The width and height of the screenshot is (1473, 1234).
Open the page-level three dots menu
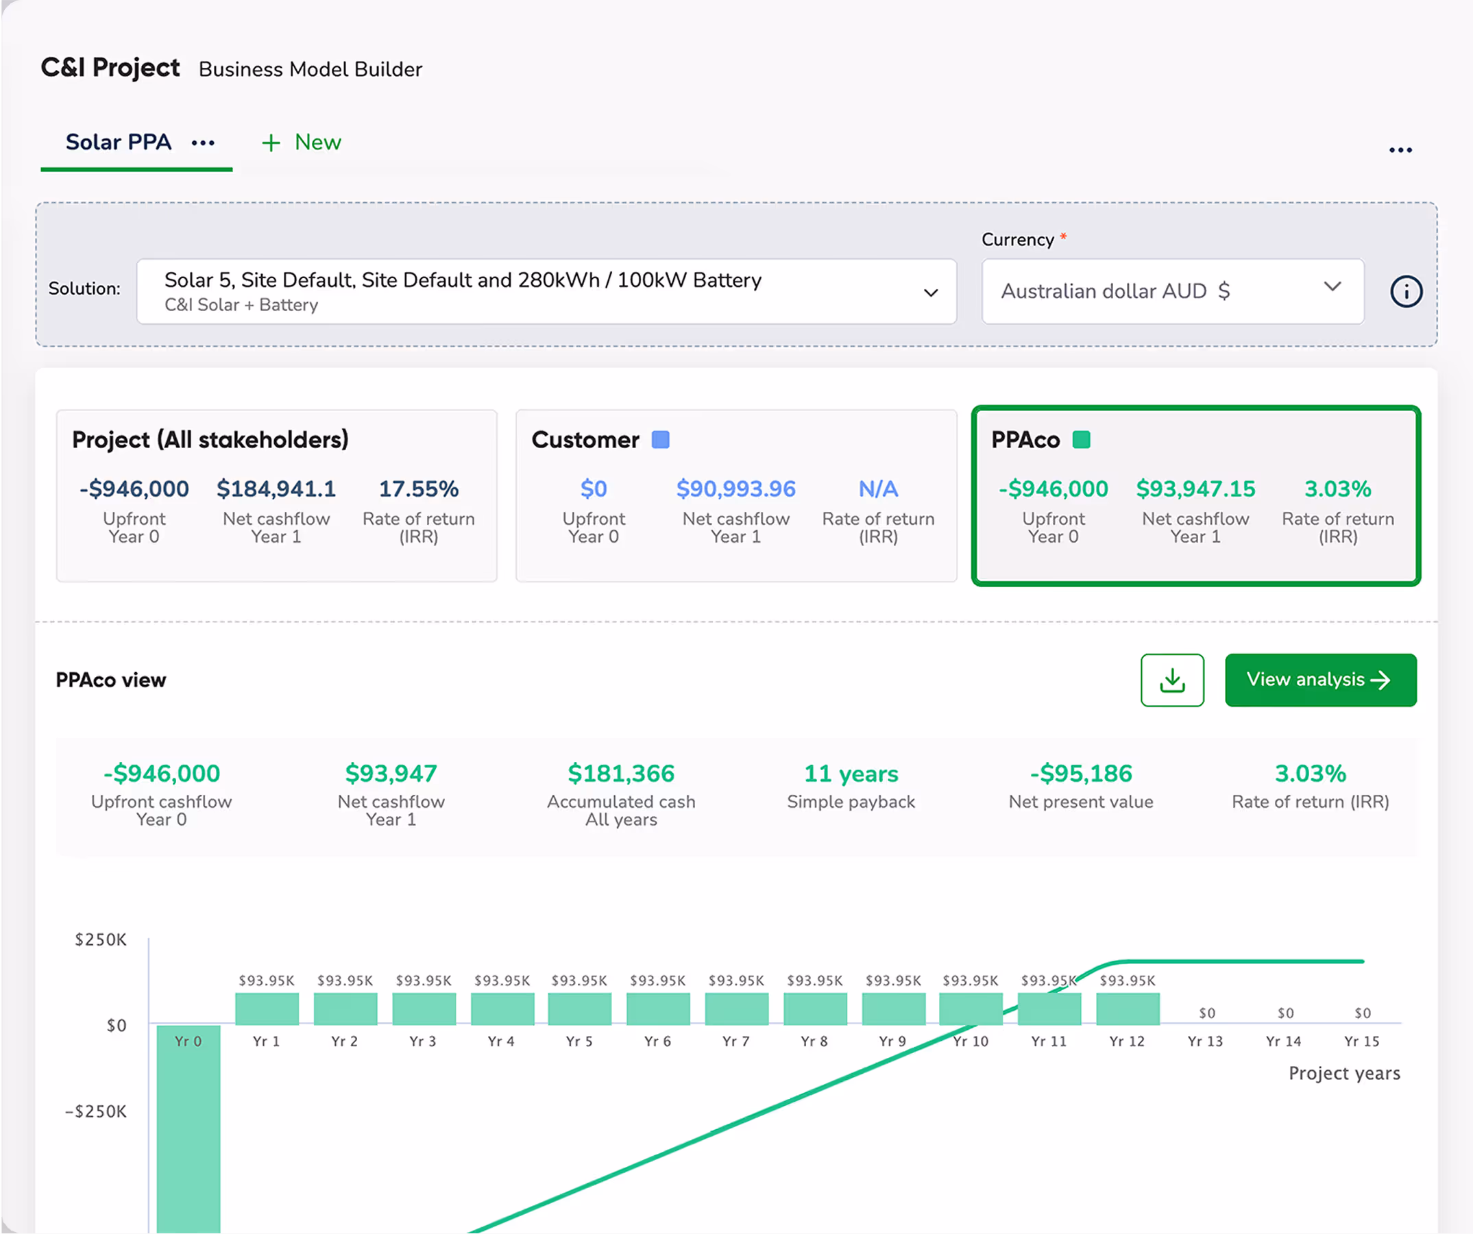click(x=1400, y=150)
